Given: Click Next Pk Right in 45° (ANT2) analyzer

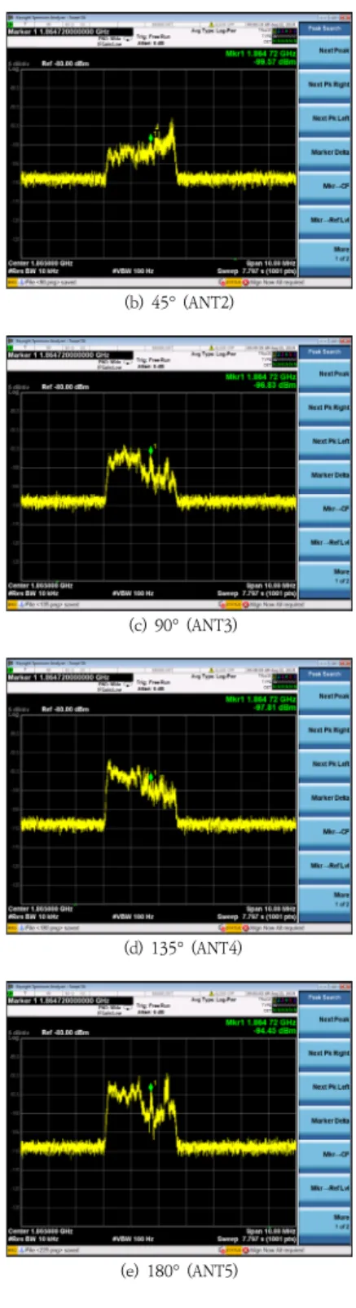Looking at the screenshot, I should point(325,84).
